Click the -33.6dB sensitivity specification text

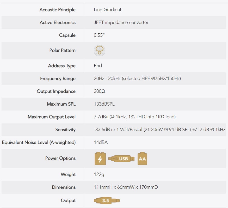[x=159, y=130]
